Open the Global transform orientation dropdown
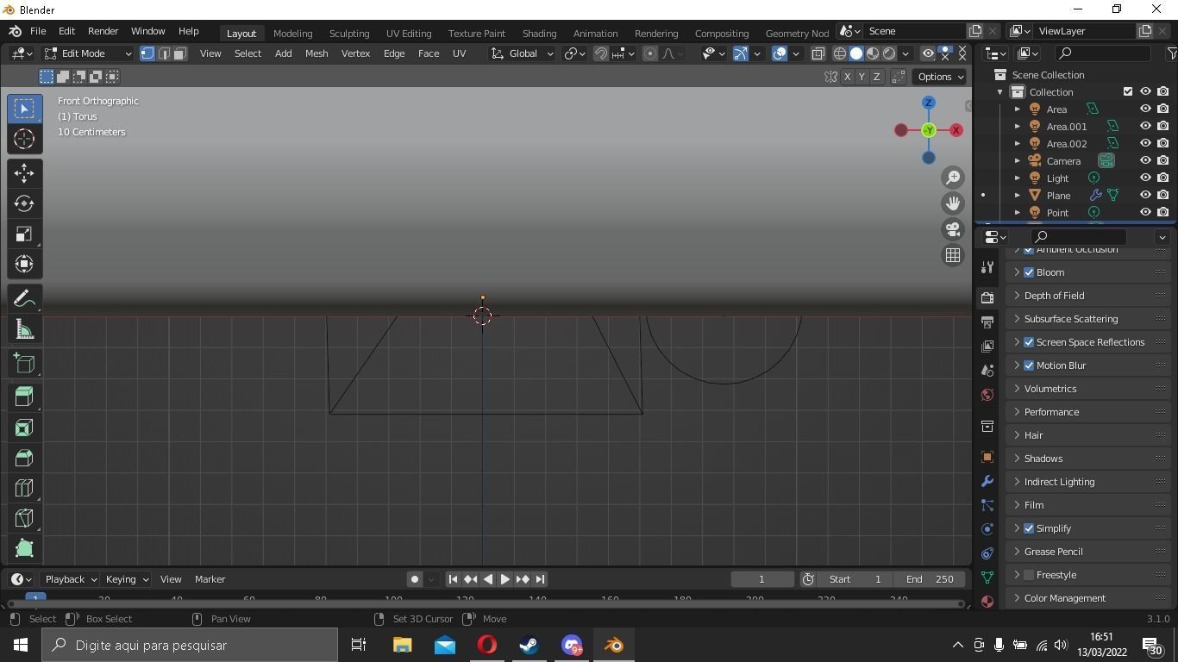The width and height of the screenshot is (1178, 662). pyautogui.click(x=523, y=53)
